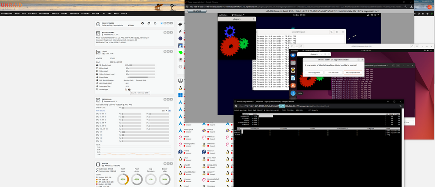Click Activities in the Debian VM top bar
This screenshot has width=435, height=187.
click(x=223, y=15)
